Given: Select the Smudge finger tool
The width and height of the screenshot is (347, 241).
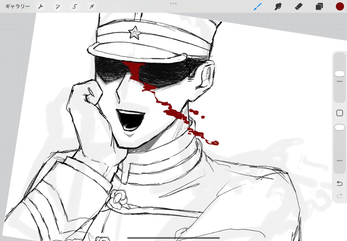Looking at the screenshot, I should [278, 6].
